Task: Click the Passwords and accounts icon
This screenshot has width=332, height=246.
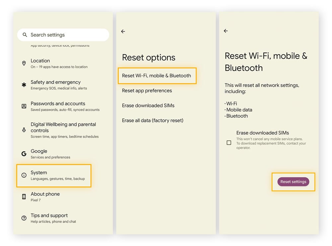Action: click(24, 106)
